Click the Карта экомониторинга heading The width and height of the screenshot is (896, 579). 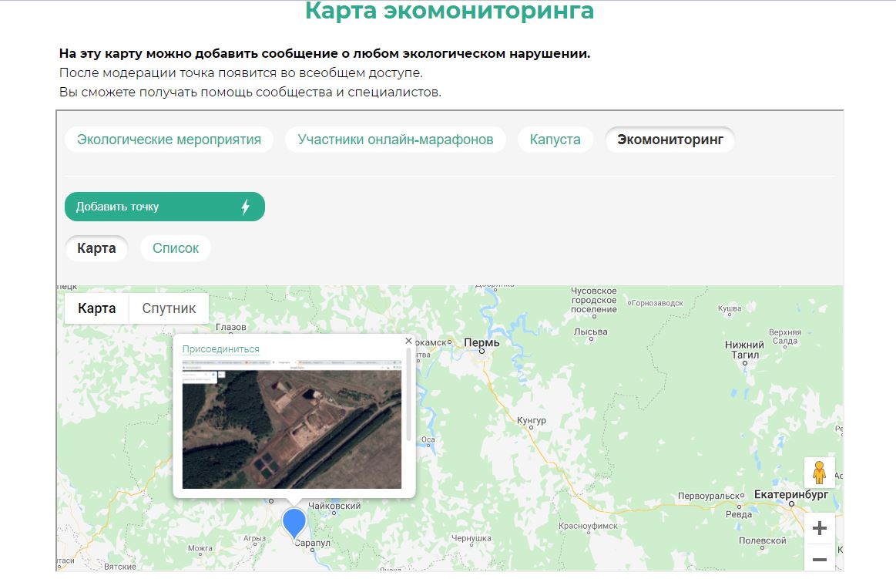tap(450, 11)
